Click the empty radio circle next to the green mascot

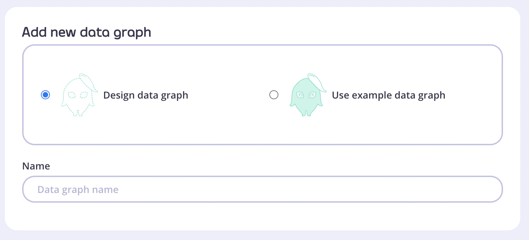tap(274, 94)
